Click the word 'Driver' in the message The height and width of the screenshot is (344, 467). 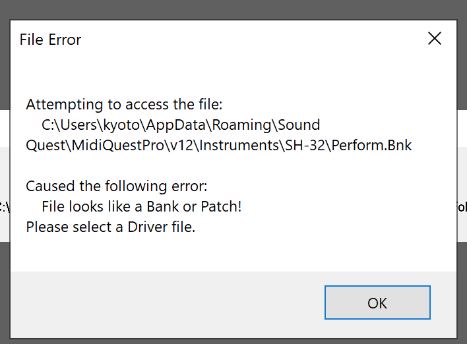[145, 227]
